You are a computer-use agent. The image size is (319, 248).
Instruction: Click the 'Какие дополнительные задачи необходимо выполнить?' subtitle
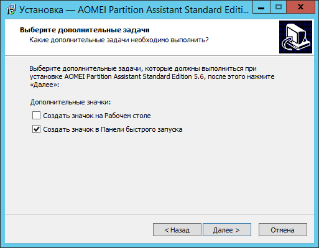[x=119, y=40]
